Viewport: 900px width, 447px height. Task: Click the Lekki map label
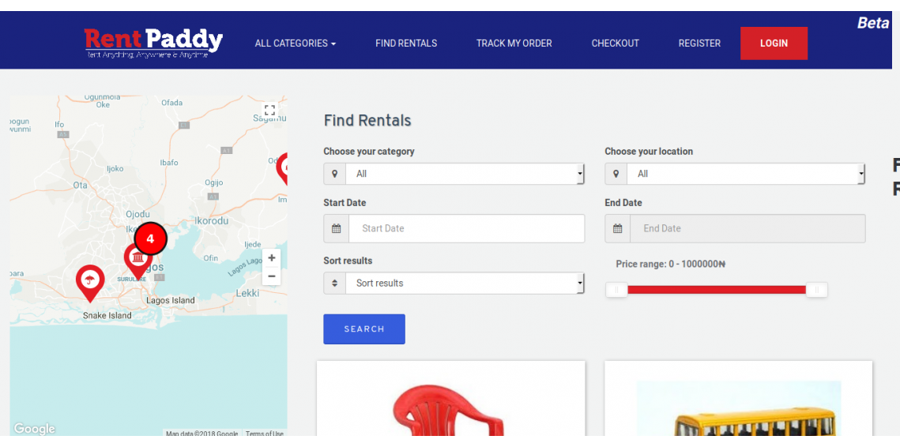(x=248, y=293)
